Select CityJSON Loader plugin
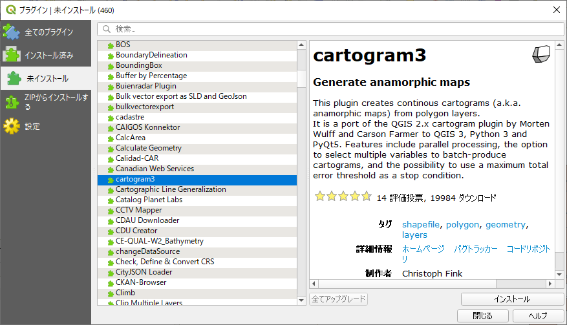 197,272
